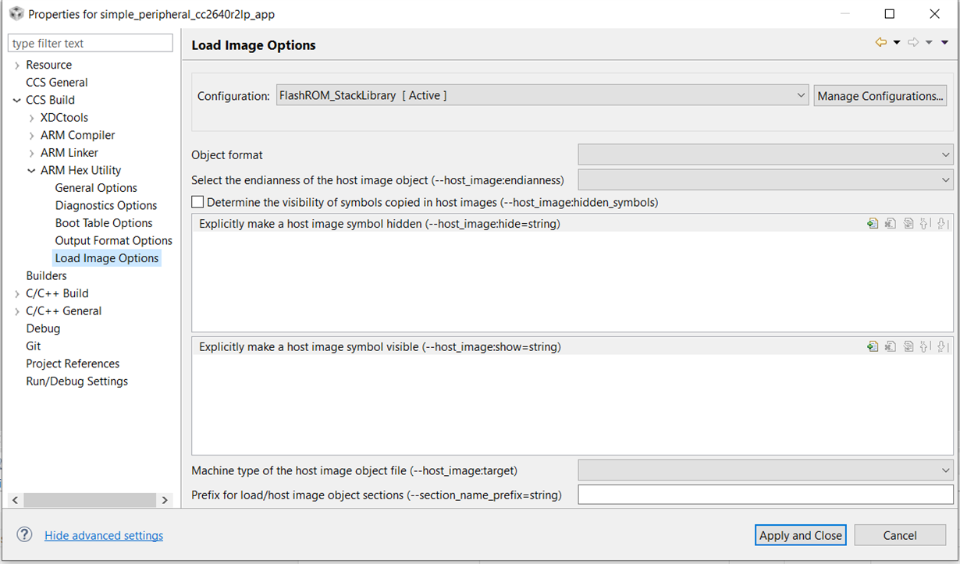Click Edit icon in visible symbols list
The image size is (960, 564).
coord(908,346)
